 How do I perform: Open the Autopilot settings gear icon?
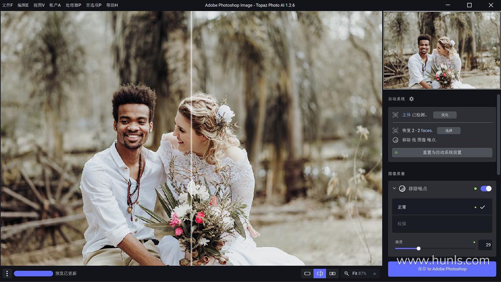(x=411, y=99)
